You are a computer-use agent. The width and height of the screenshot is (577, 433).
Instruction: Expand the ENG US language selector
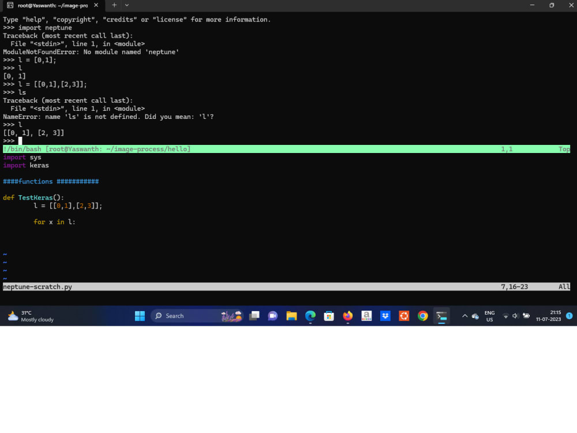pos(489,316)
